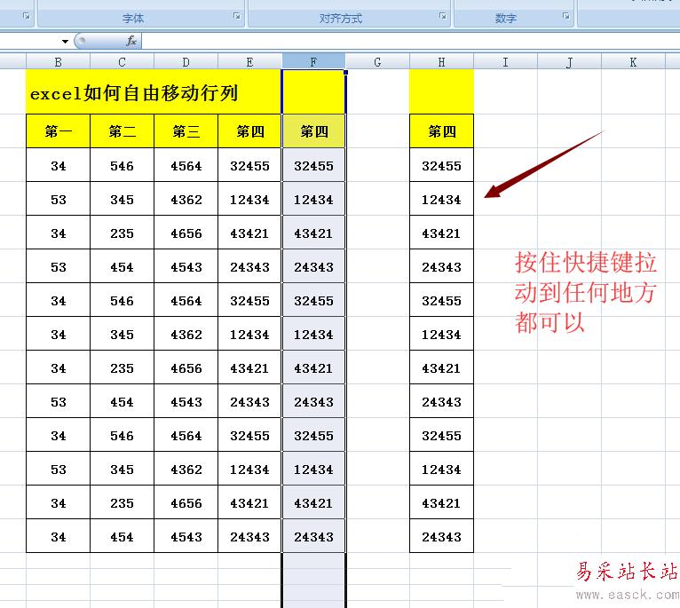Select the column H header
The height and width of the screenshot is (608, 680).
441,61
